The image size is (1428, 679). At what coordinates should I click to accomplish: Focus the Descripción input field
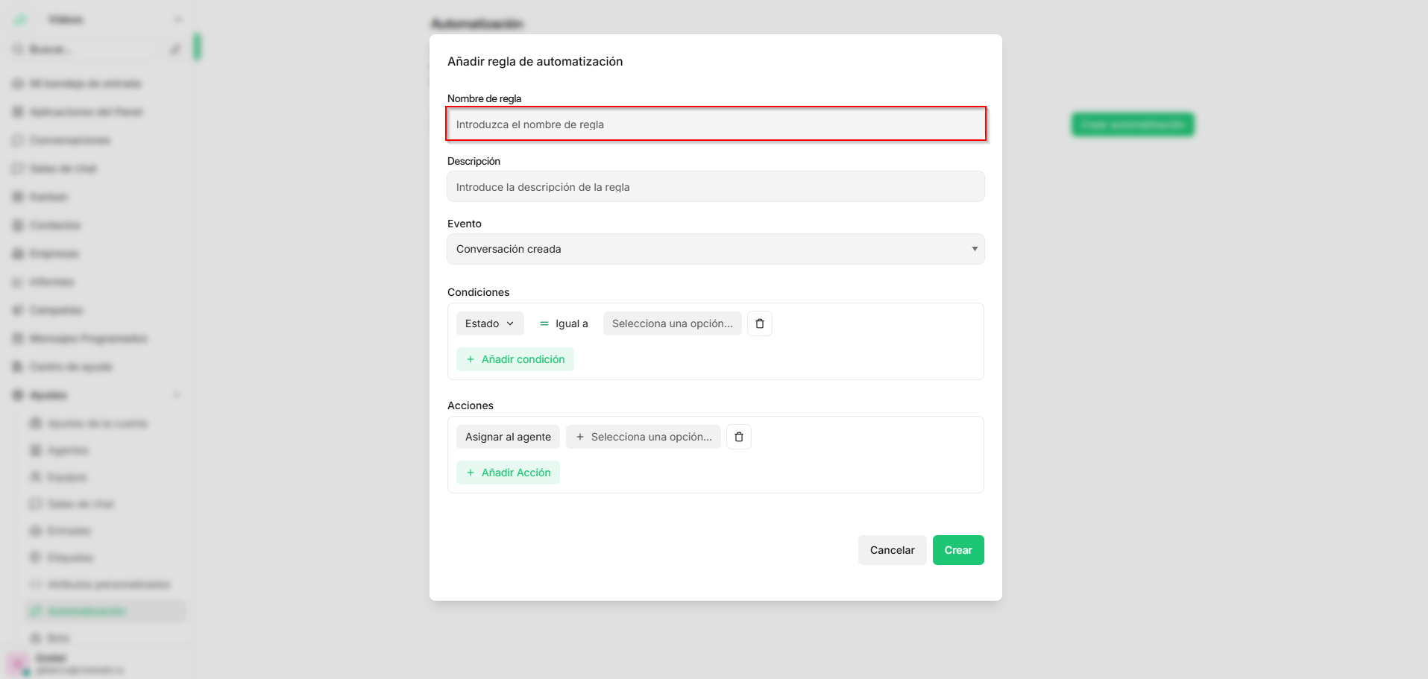click(x=716, y=186)
